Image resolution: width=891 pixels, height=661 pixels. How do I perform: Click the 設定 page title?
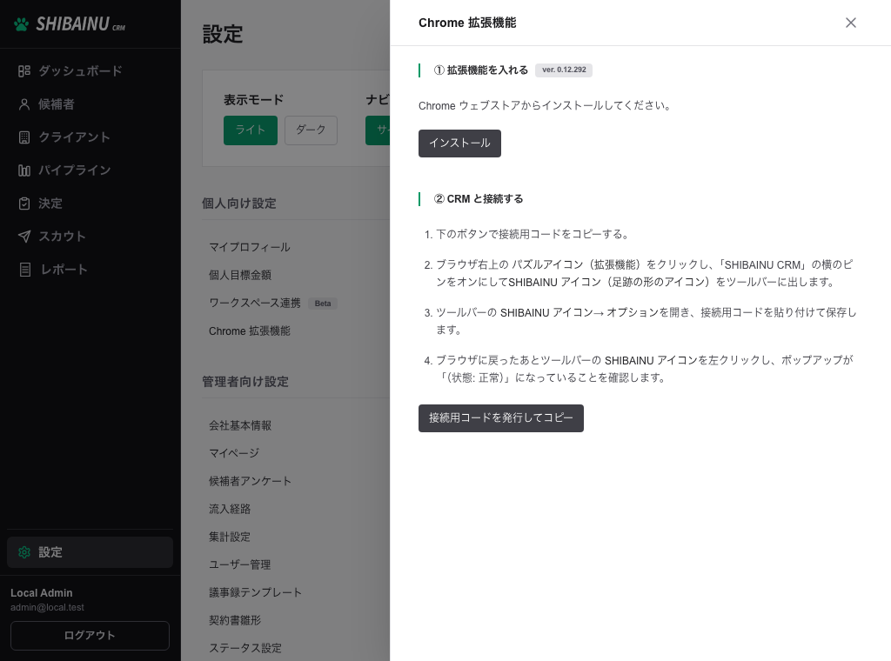pyautogui.click(x=223, y=35)
